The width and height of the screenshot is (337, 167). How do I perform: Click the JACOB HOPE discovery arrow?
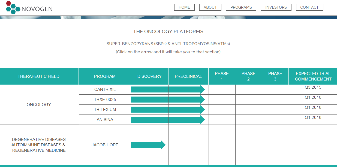tap(148, 145)
